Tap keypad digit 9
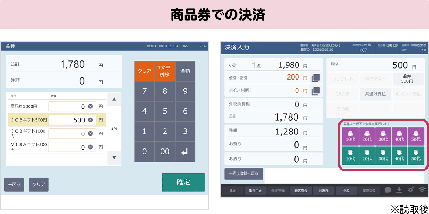429x214 pixels. point(185,91)
